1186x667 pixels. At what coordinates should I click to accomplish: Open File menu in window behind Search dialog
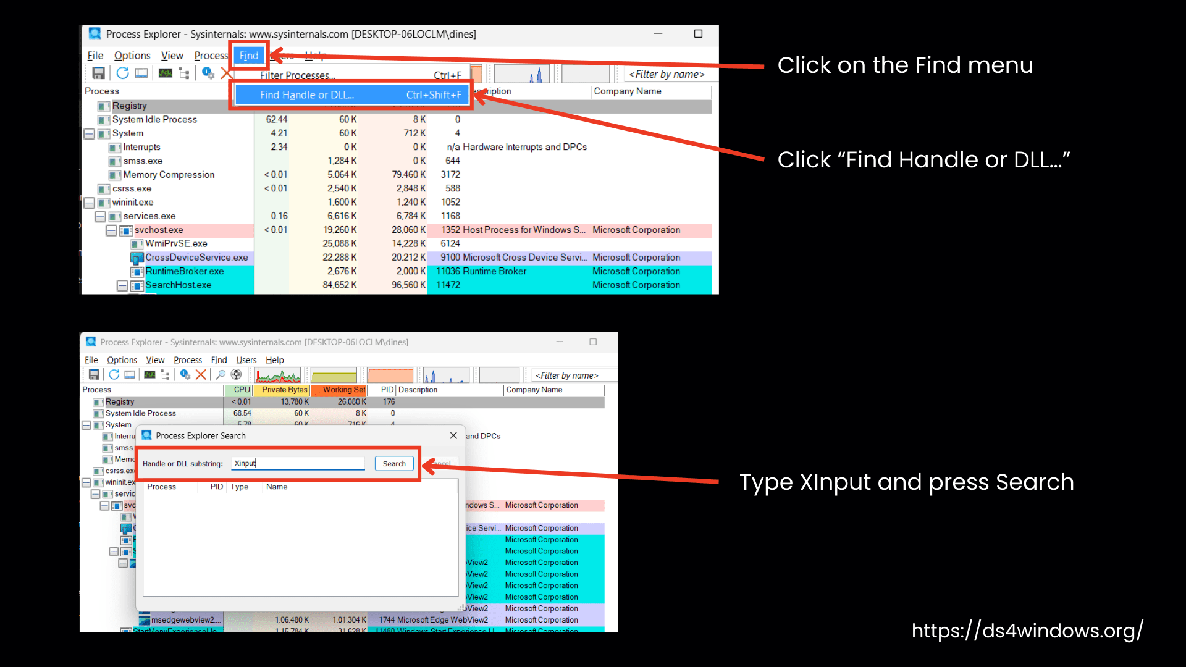click(x=91, y=360)
